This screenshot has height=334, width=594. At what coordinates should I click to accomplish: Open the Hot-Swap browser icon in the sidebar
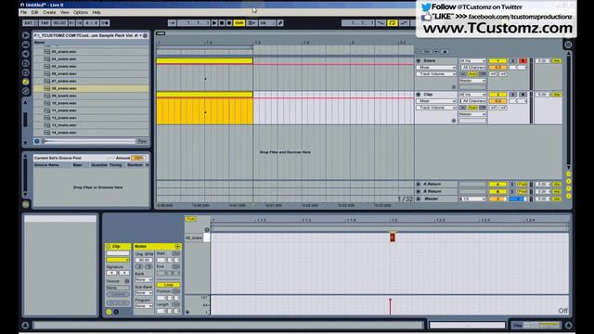point(26,91)
